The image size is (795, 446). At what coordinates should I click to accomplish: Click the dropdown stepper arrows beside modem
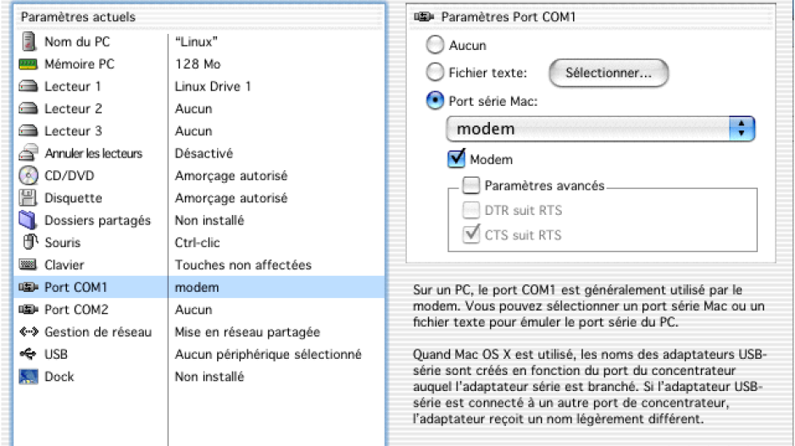pyautogui.click(x=742, y=129)
